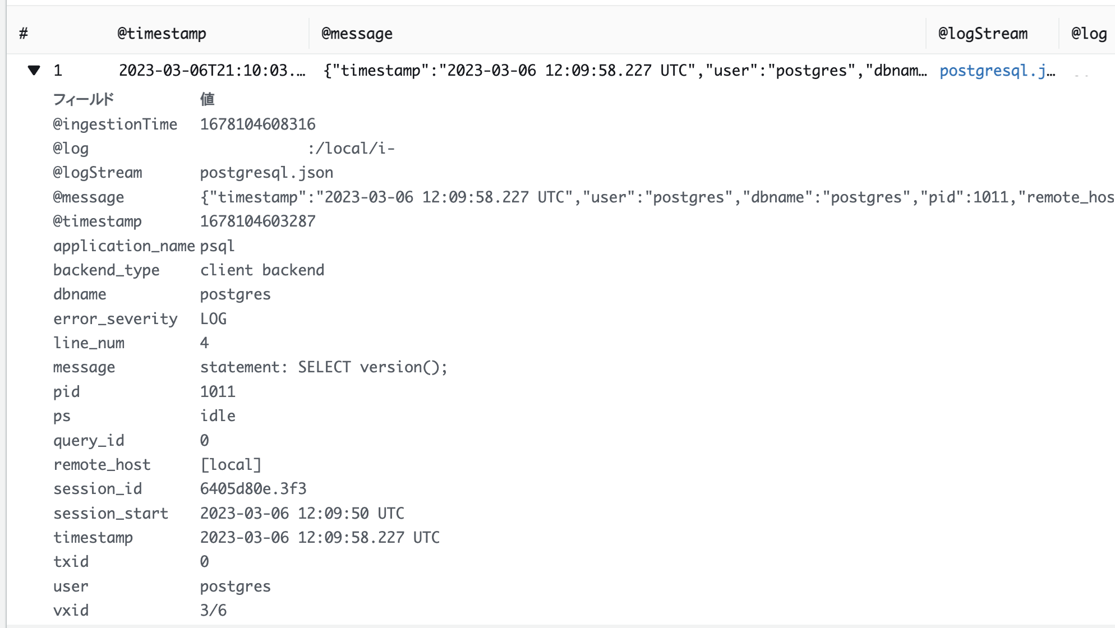Select the @timestamp column header
This screenshot has width=1115, height=628.
162,33
